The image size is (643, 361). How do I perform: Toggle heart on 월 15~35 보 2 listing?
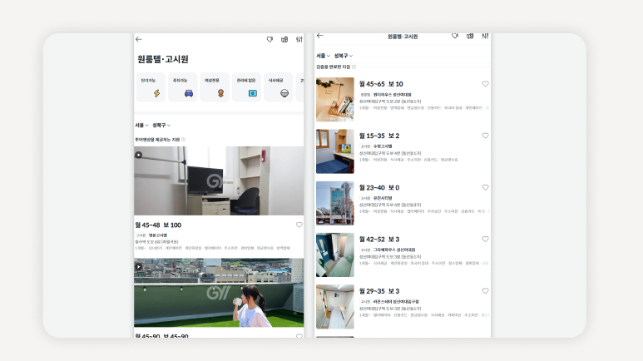[486, 136]
